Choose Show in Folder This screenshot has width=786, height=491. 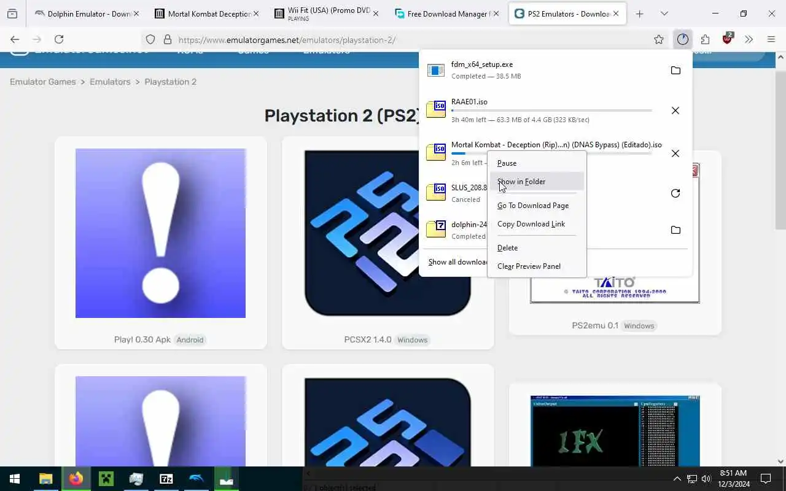click(537, 182)
